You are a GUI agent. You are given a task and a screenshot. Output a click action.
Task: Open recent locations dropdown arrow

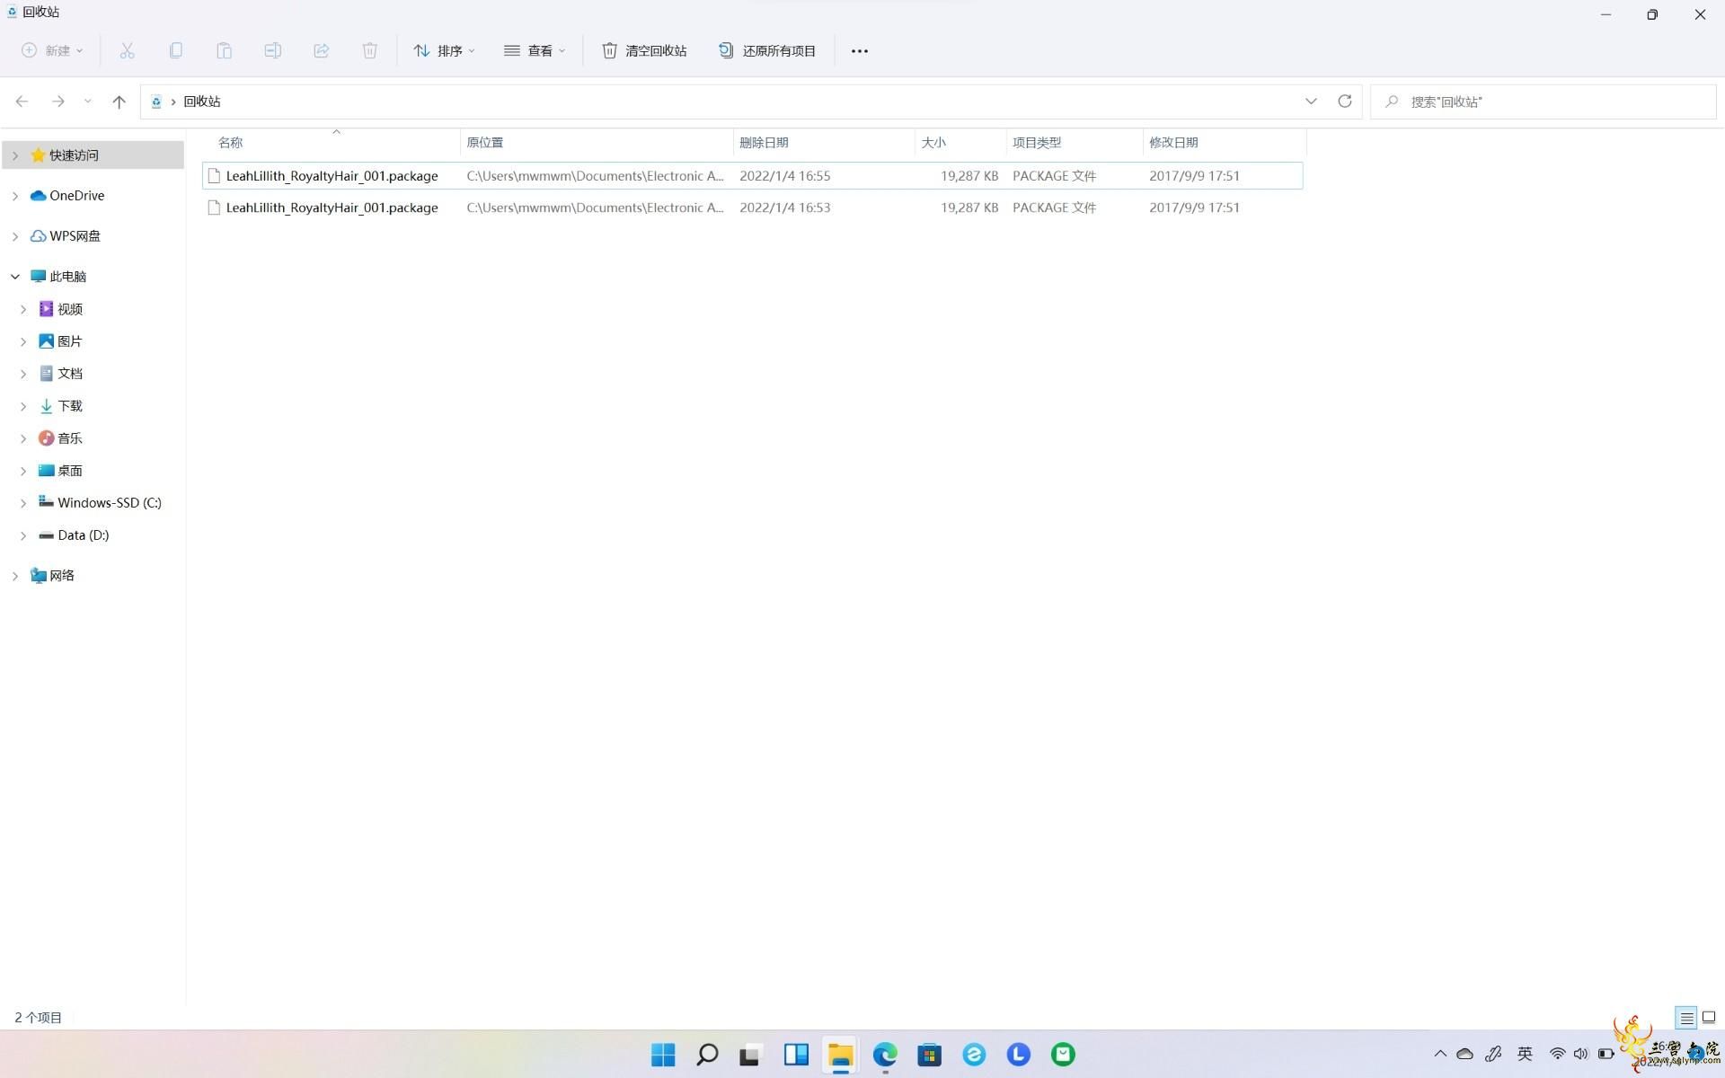87,102
